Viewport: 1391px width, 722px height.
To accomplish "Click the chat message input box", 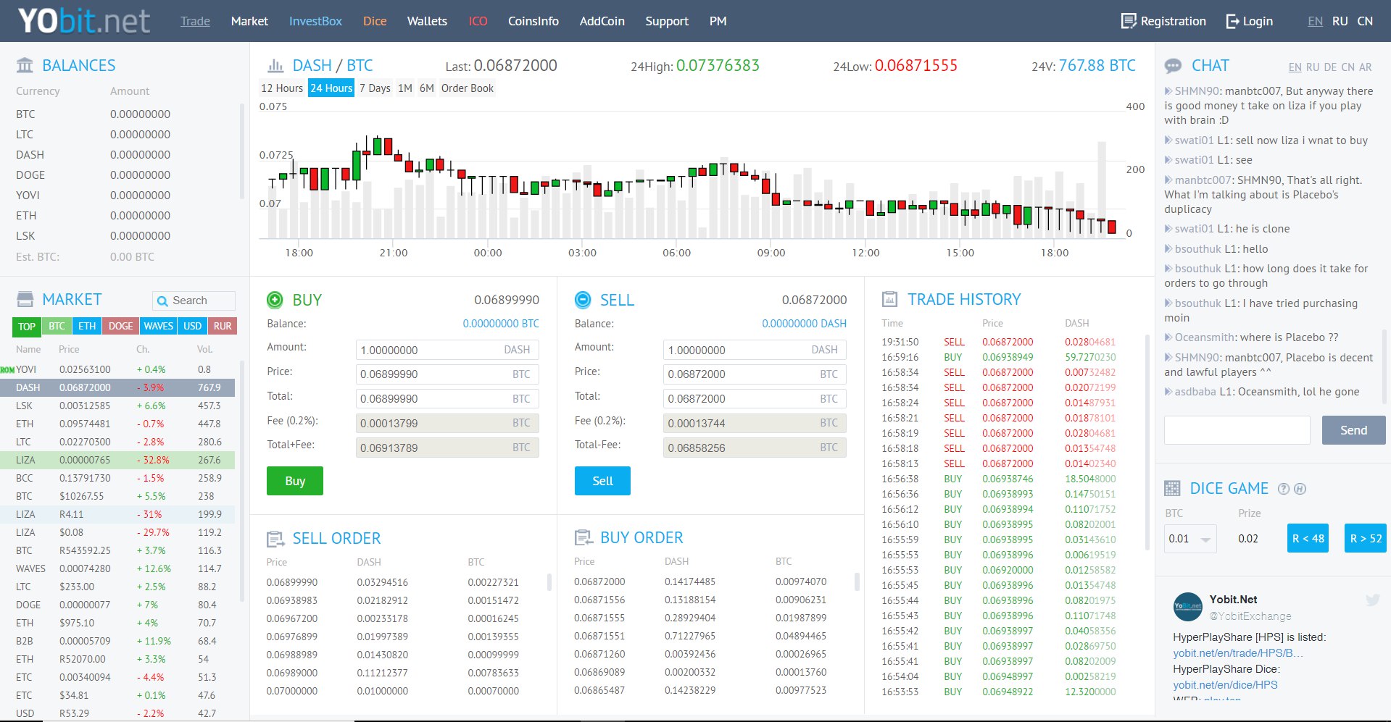I will 1237,430.
